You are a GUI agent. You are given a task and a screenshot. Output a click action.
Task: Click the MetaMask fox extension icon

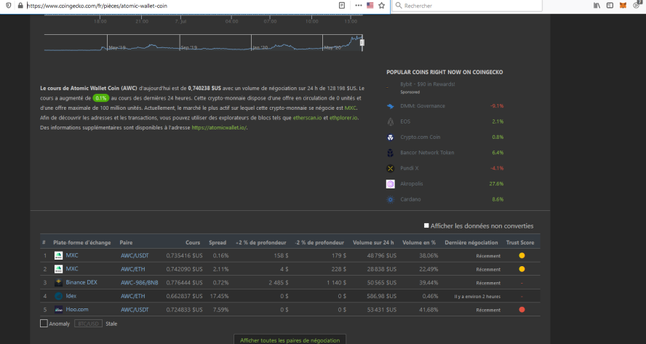pyautogui.click(x=623, y=5)
